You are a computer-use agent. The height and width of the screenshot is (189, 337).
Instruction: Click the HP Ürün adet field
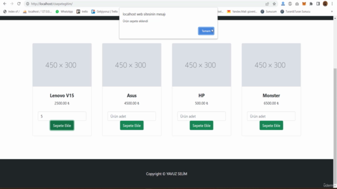pos(202,116)
